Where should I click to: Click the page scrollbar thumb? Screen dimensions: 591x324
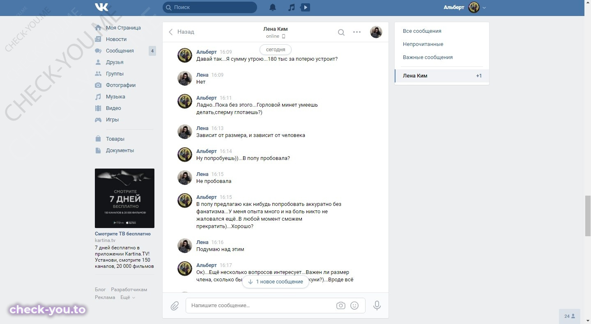[588, 216]
